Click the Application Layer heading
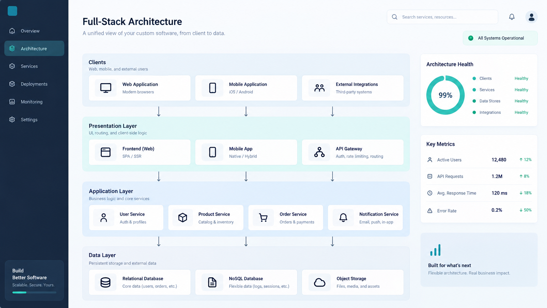The width and height of the screenshot is (547, 308). [x=111, y=191]
